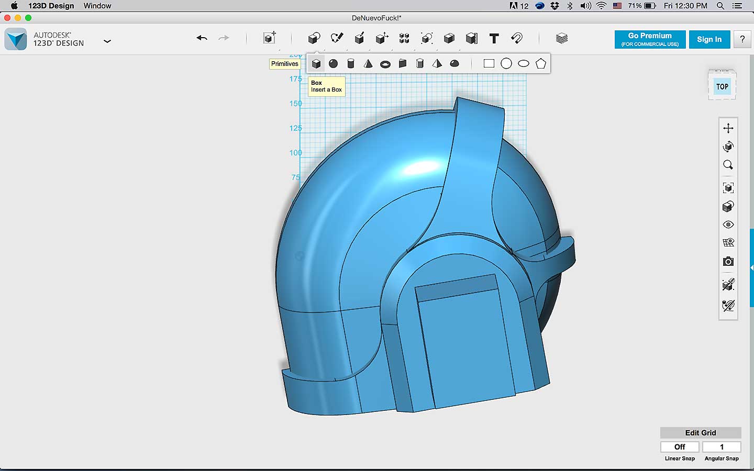This screenshot has width=754, height=471.
Task: Open the 123D Design menu
Action: pyautogui.click(x=51, y=6)
